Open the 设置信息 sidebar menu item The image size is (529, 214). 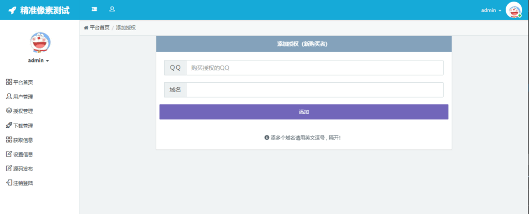coord(20,155)
